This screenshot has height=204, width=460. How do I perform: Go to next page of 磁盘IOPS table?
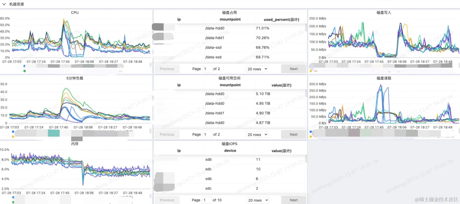pyautogui.click(x=293, y=200)
